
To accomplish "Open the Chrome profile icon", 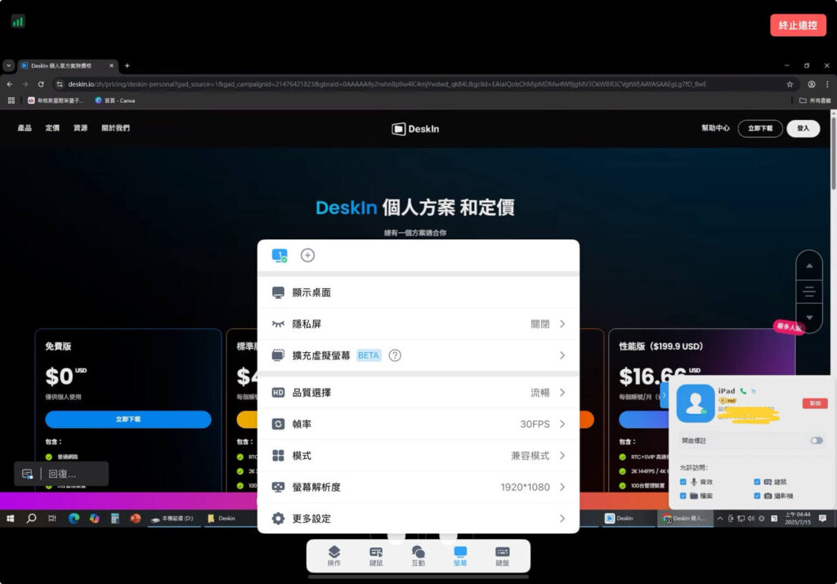I will pos(812,84).
